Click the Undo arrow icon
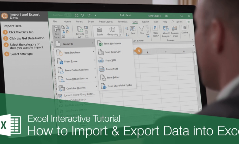This screenshot has height=144, width=239. 82,15
